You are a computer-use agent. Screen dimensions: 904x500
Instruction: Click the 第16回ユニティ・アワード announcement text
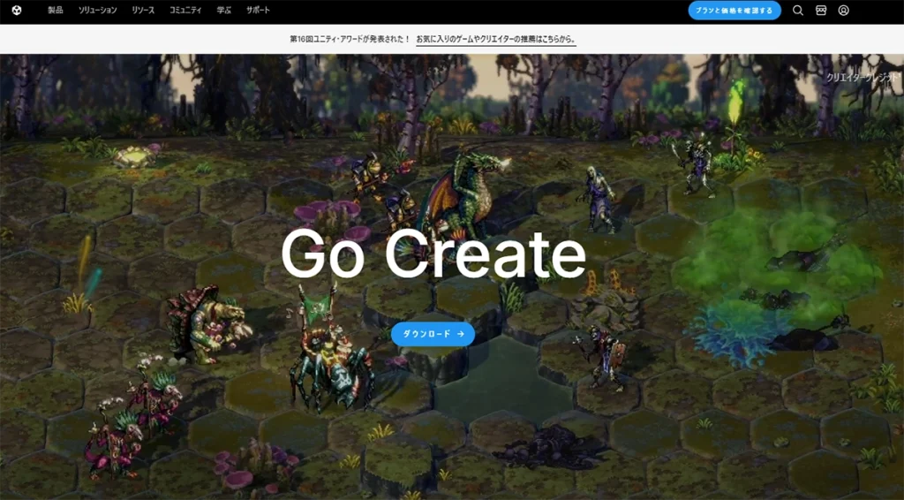click(350, 39)
